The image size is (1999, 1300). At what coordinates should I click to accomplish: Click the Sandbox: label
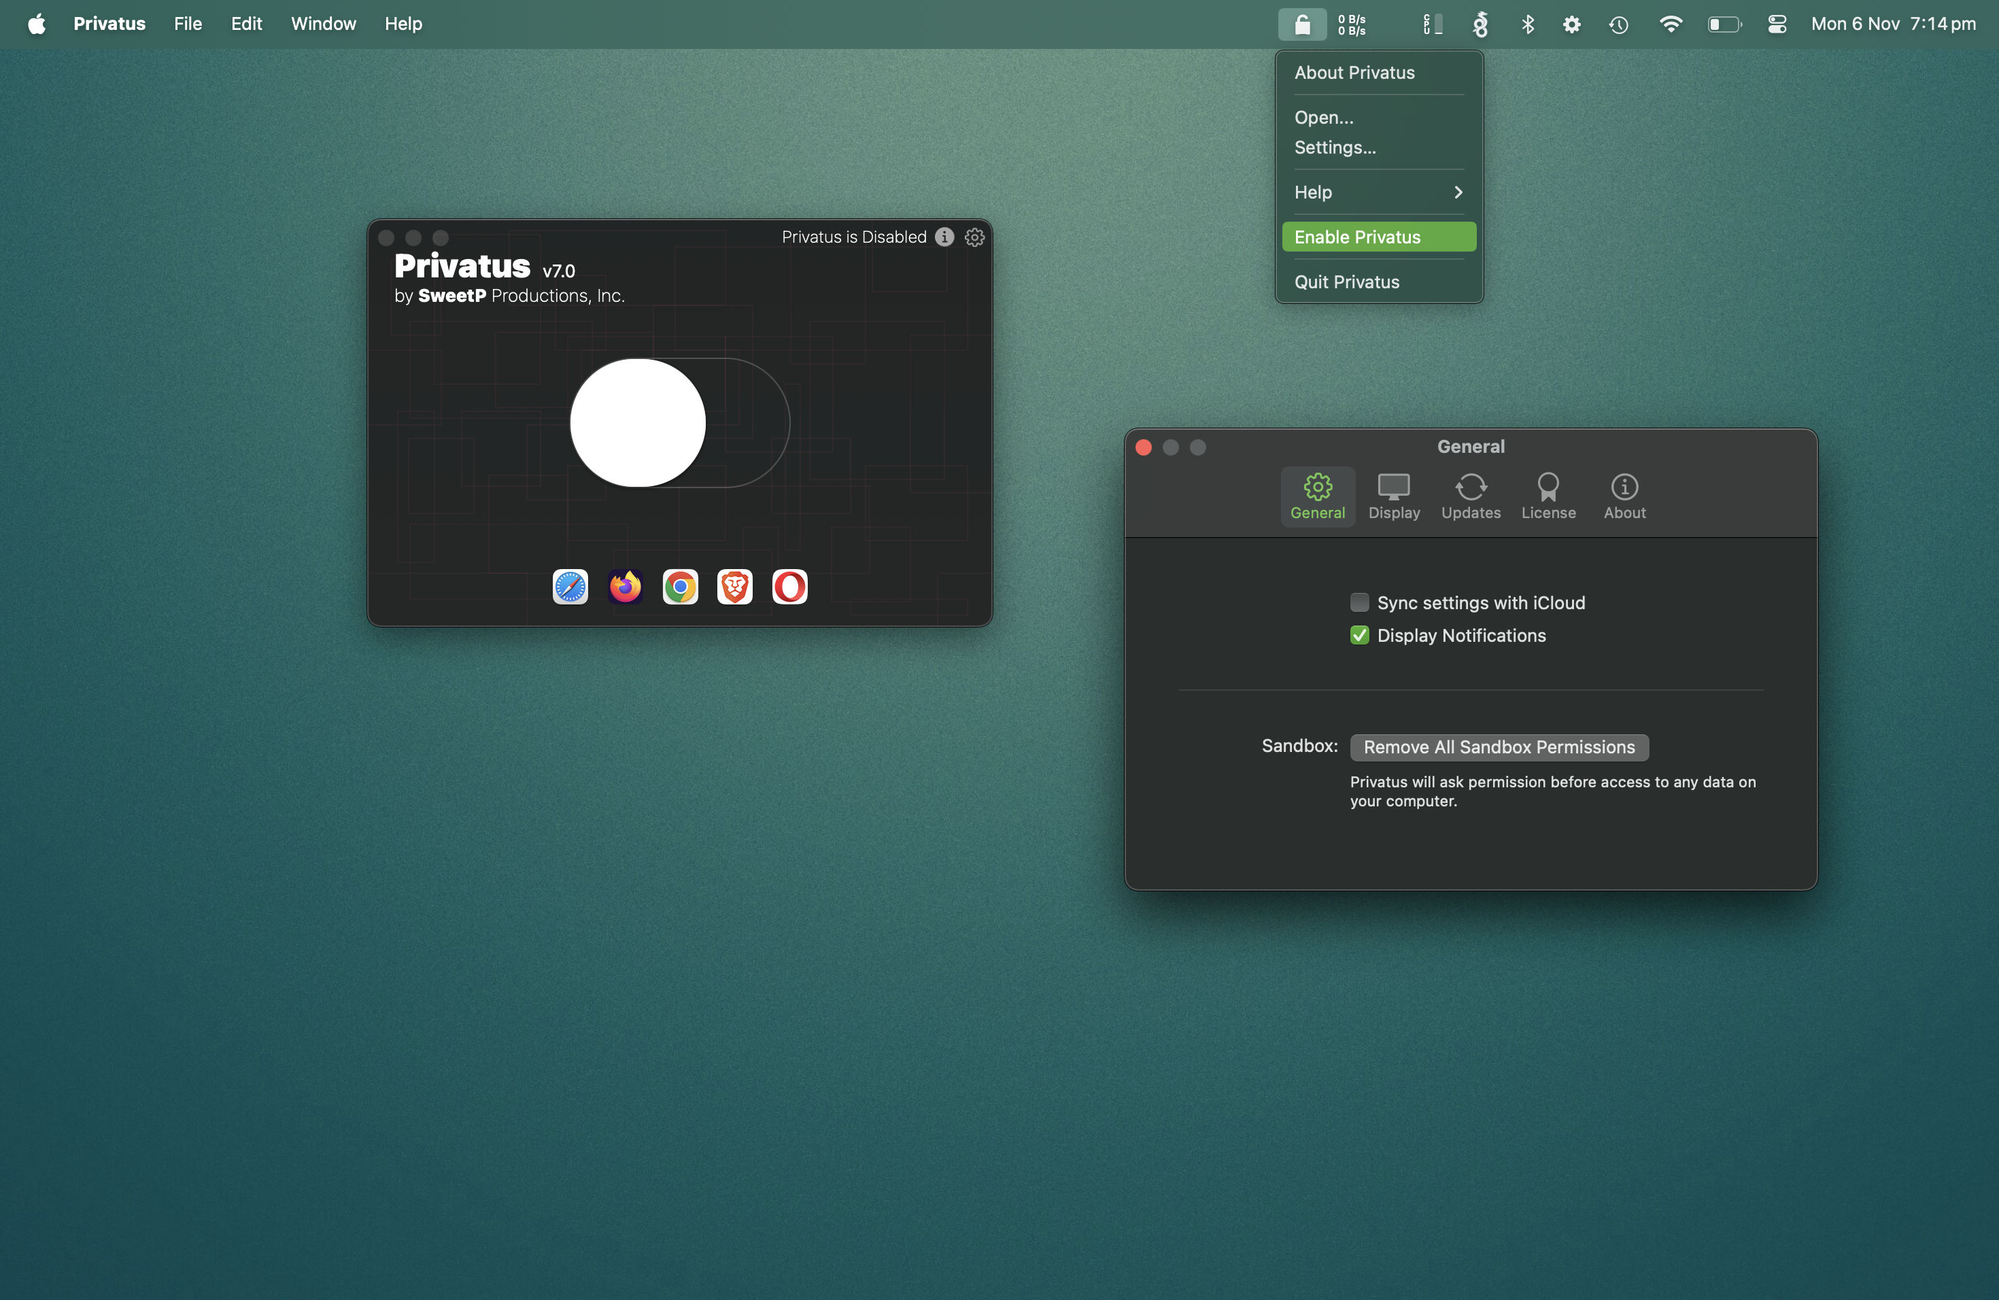1299,746
